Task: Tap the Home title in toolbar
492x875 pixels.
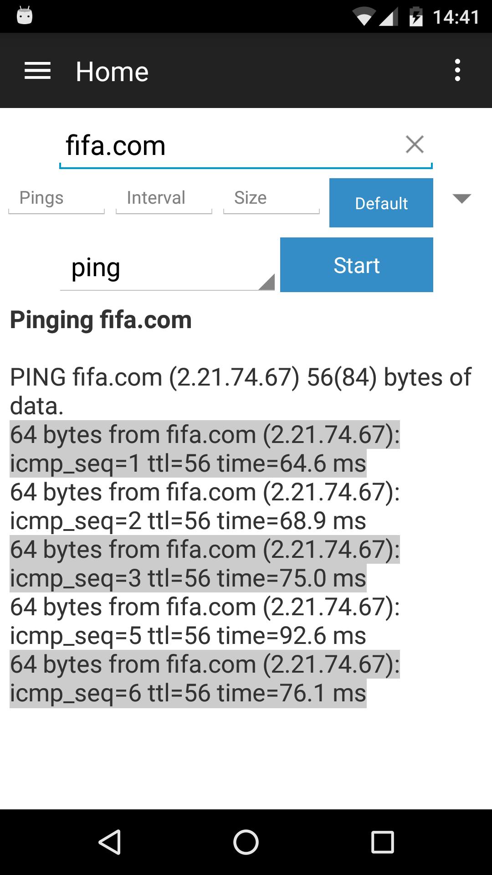Action: click(x=112, y=72)
